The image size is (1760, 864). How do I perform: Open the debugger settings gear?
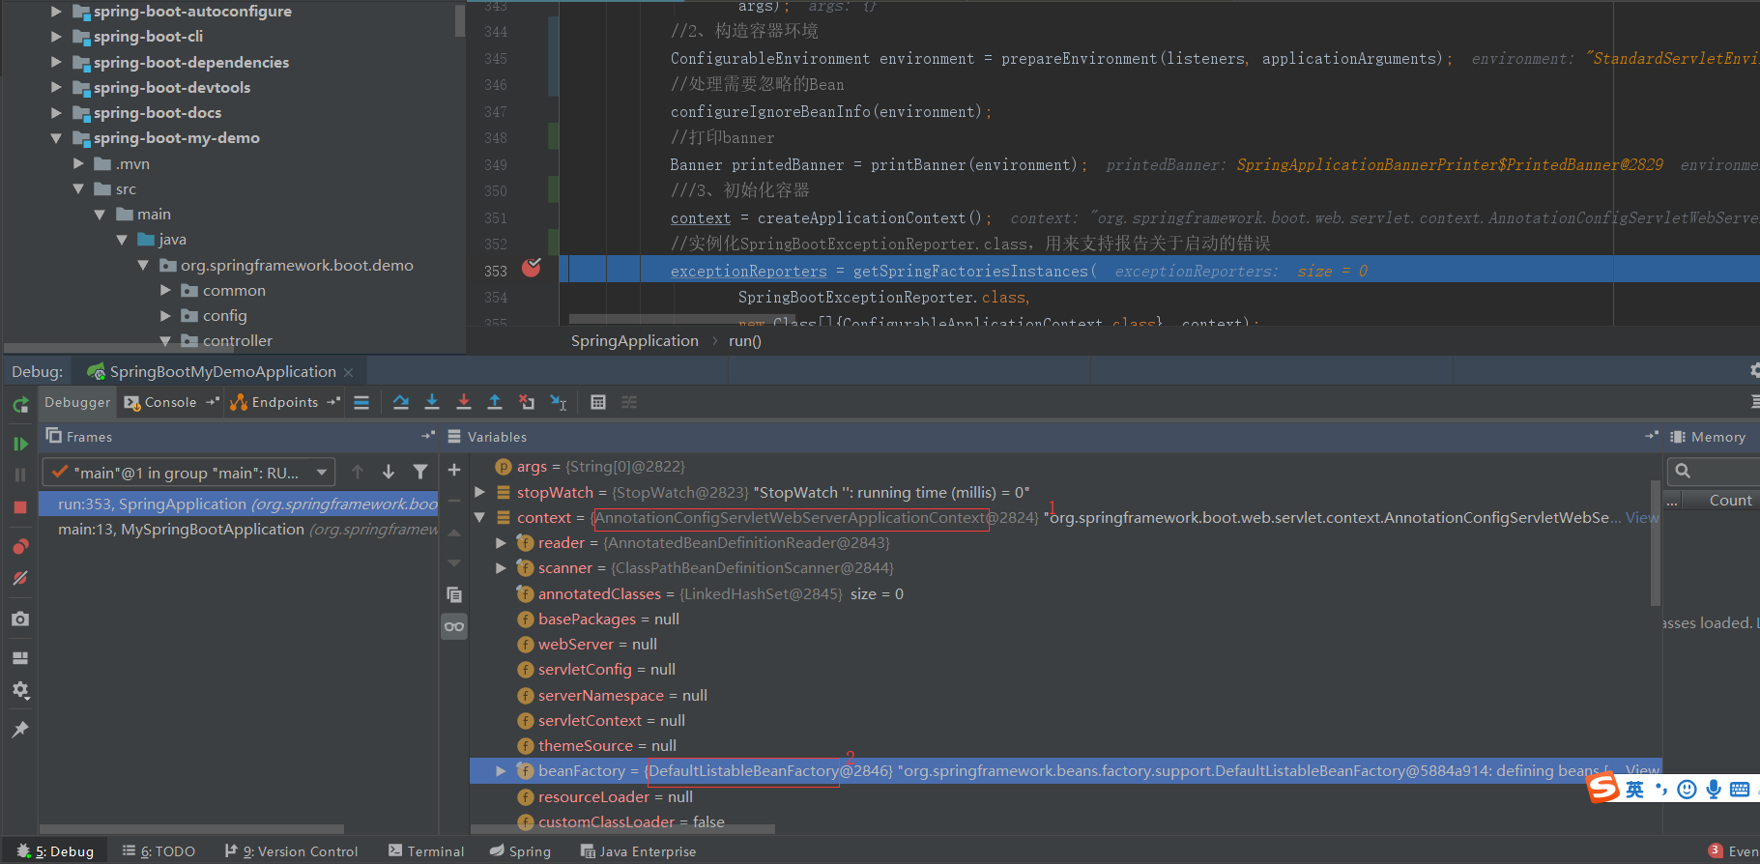(20, 690)
